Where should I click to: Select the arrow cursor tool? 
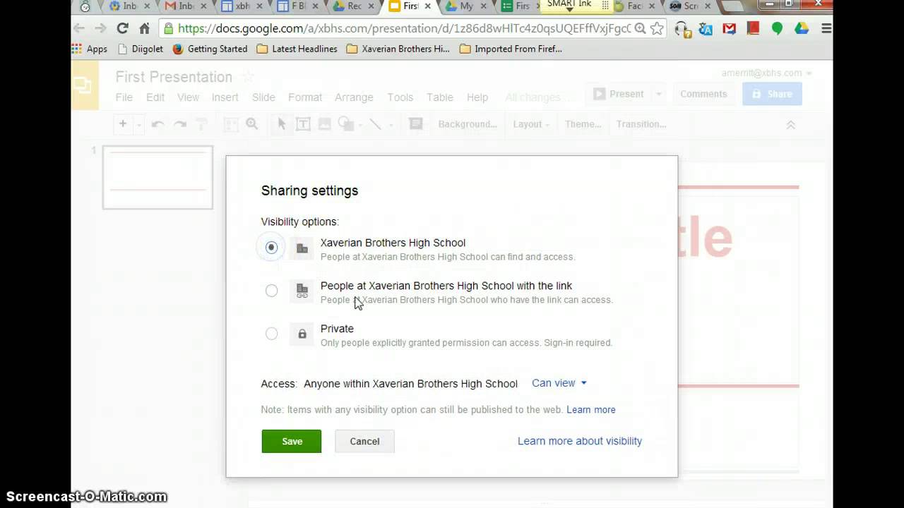(x=282, y=124)
